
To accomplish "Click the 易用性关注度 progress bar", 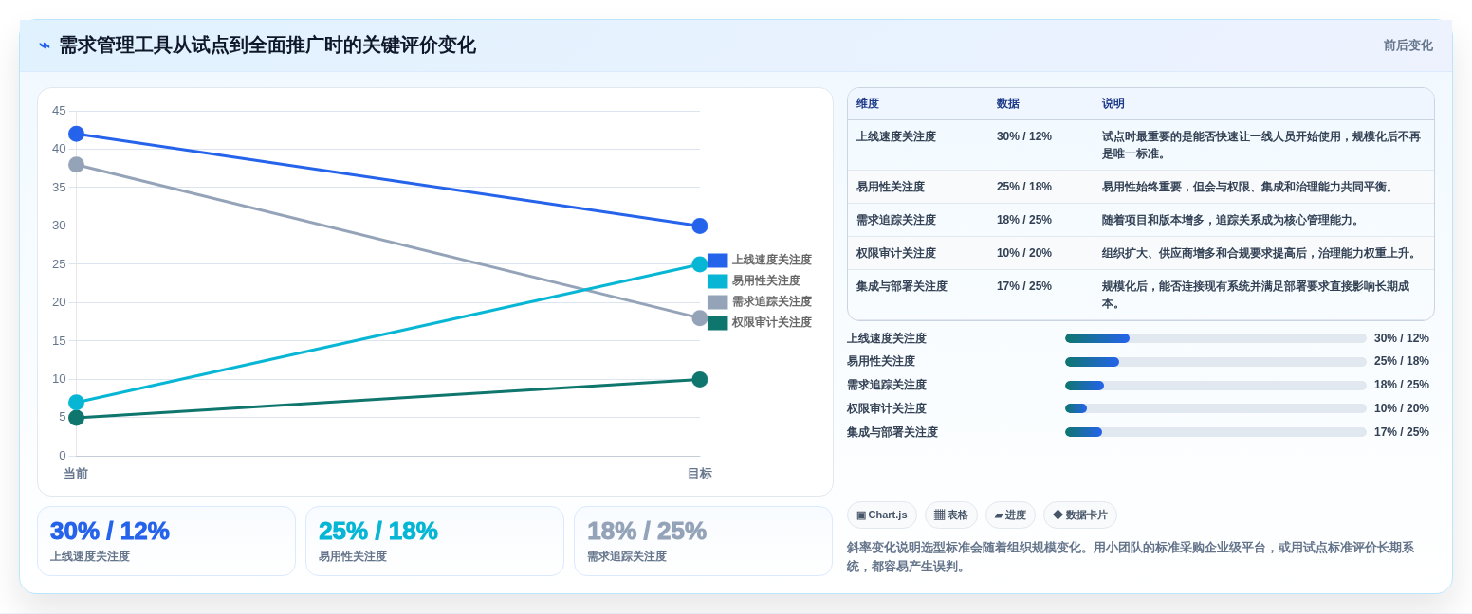I will click(1215, 362).
